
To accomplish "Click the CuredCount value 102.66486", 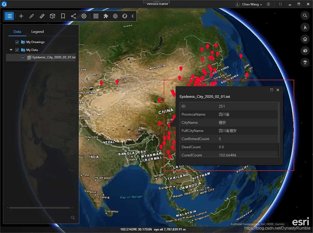I will (228, 155).
